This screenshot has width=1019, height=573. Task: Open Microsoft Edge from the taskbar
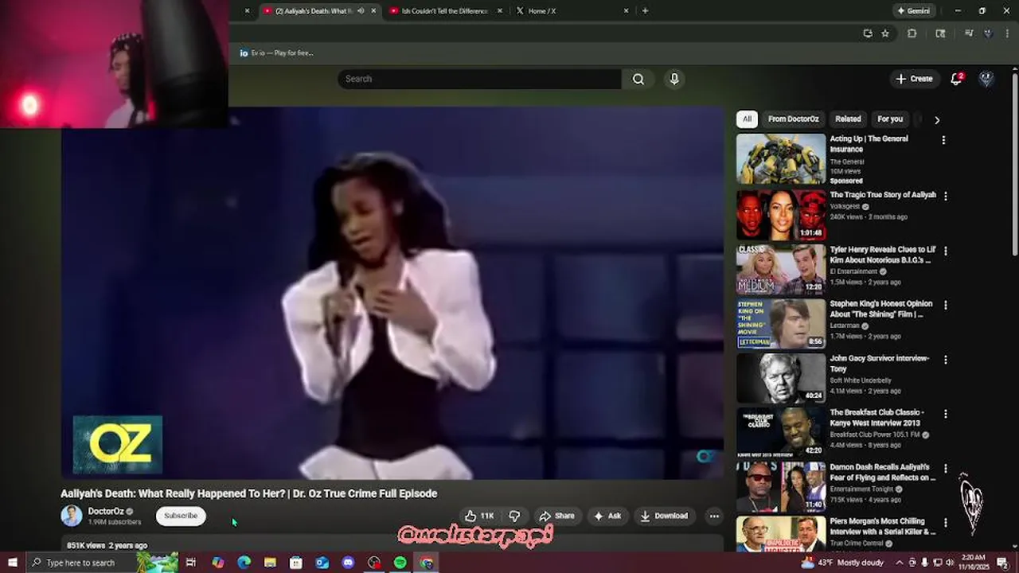pos(244,563)
